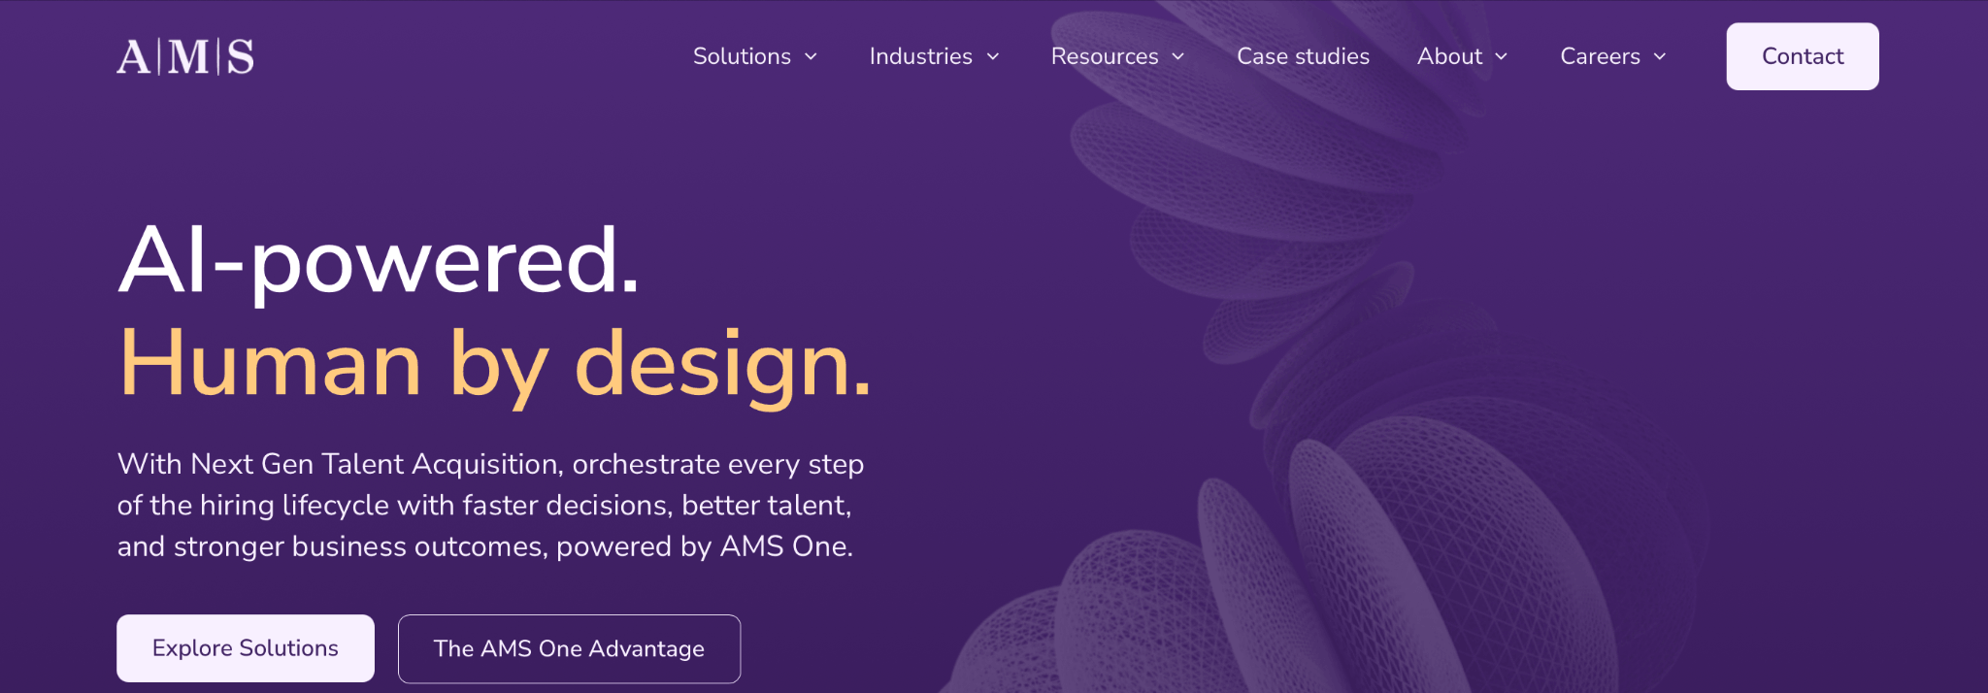Open the About menu
This screenshot has height=693, width=1988.
pyautogui.click(x=1449, y=56)
